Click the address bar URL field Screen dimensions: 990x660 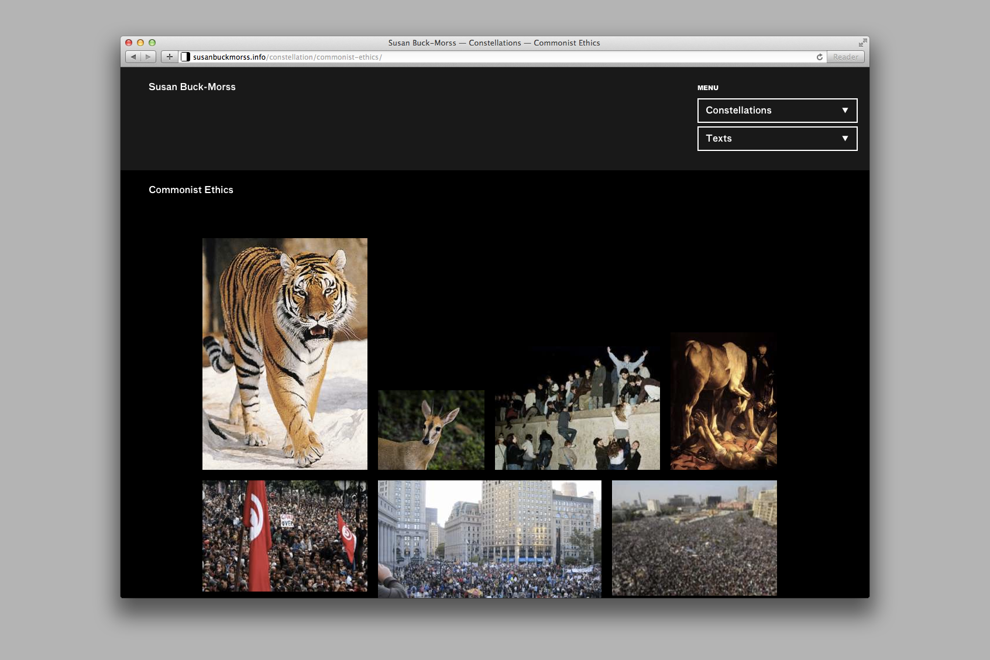click(x=497, y=57)
